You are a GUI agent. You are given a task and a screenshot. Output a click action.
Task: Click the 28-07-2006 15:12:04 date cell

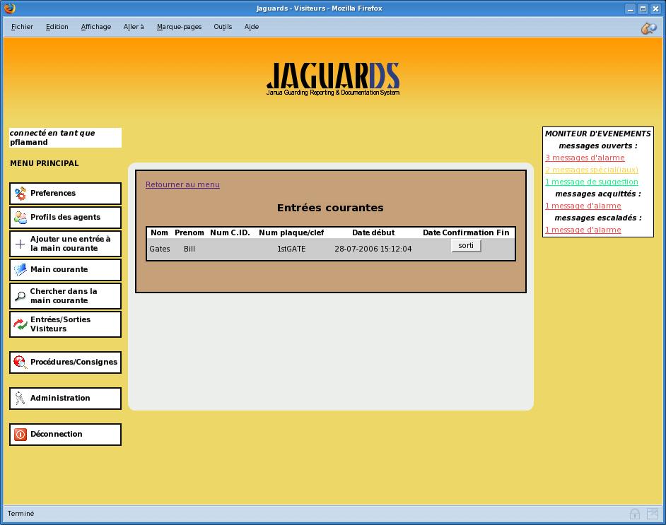tap(373, 249)
